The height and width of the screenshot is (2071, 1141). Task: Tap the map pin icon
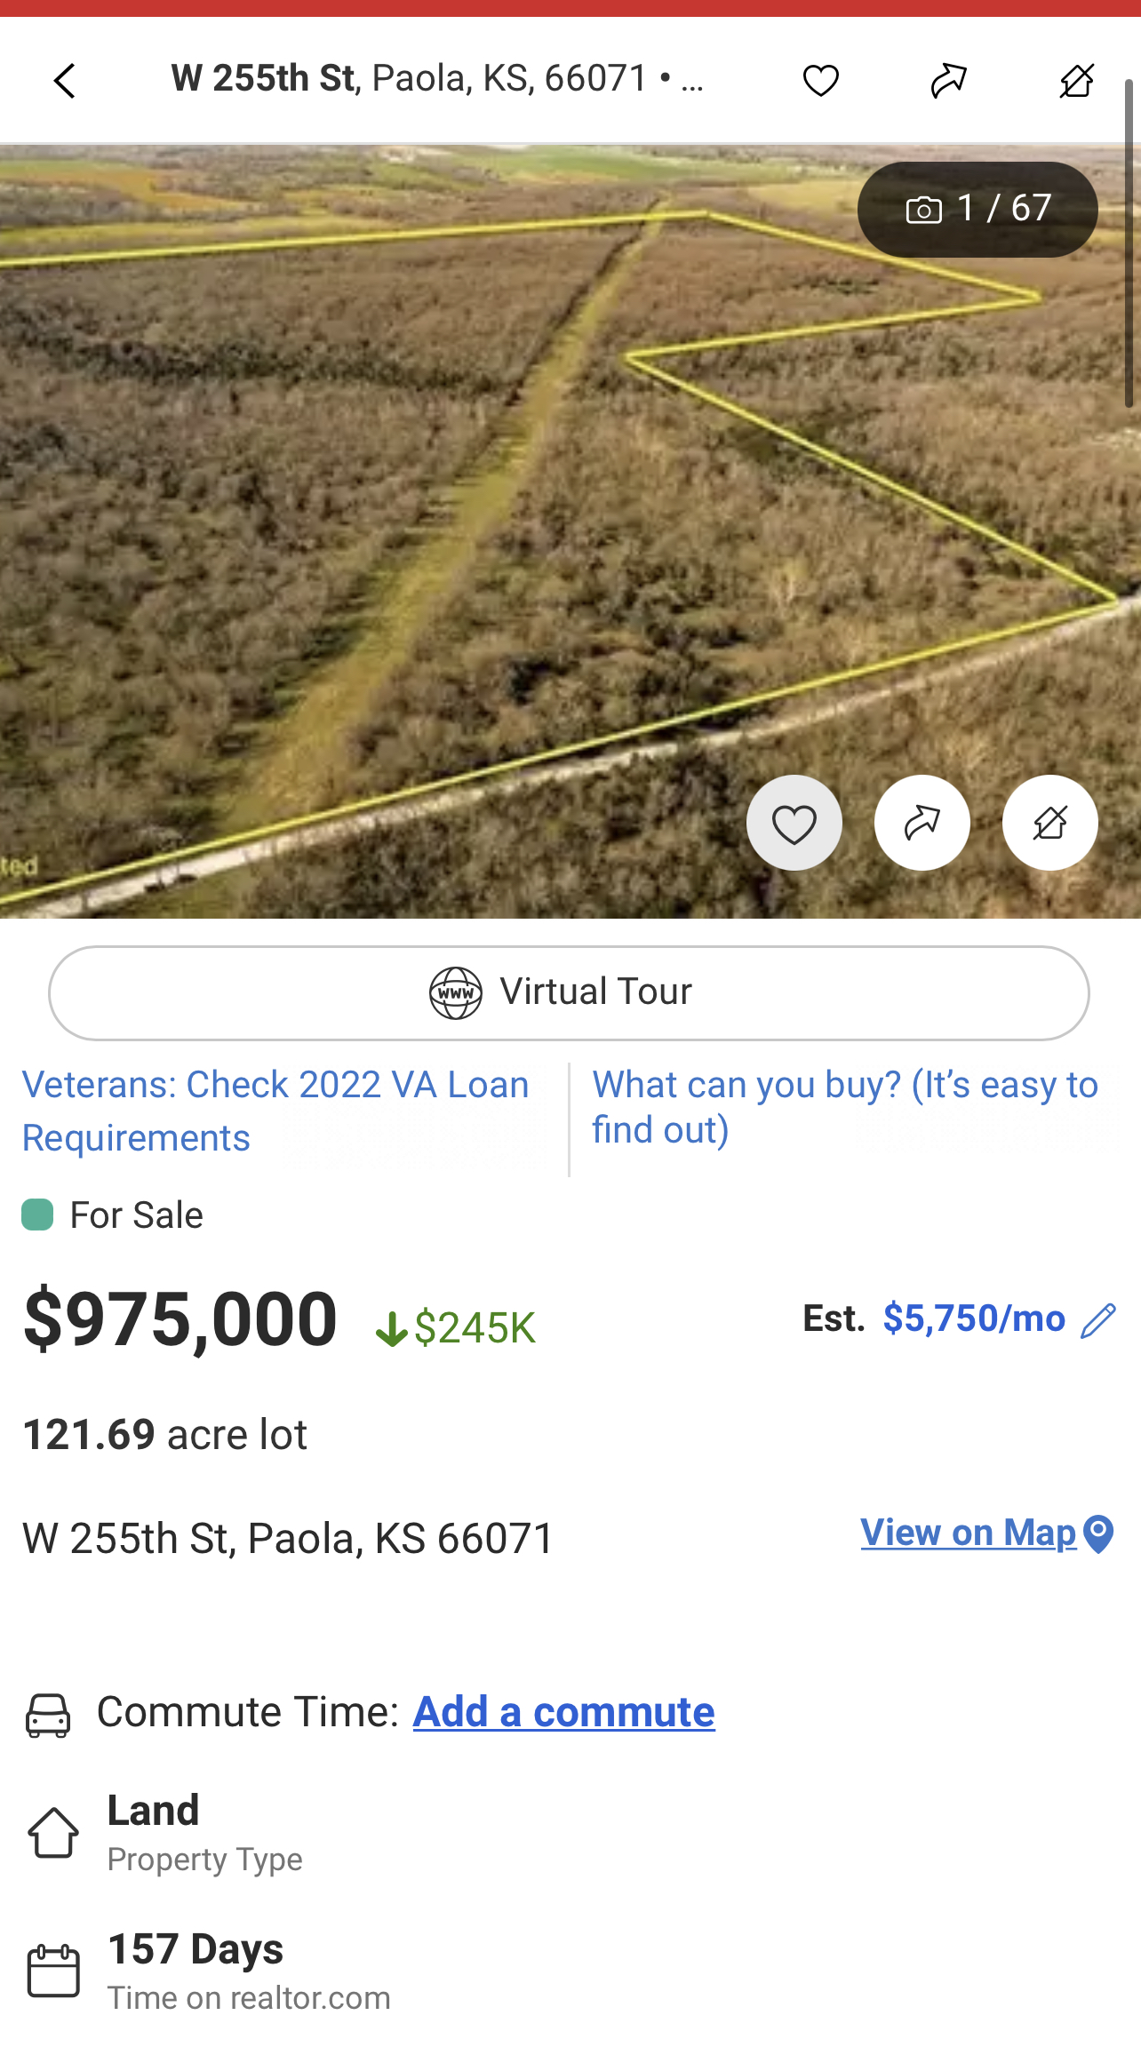click(x=1099, y=1533)
